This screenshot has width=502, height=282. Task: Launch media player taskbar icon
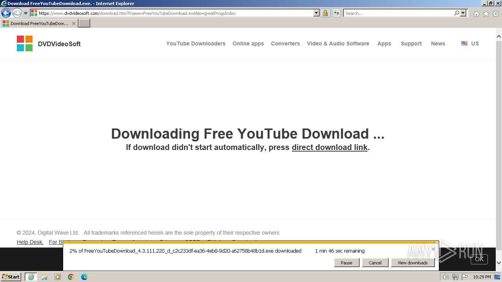(x=58, y=277)
